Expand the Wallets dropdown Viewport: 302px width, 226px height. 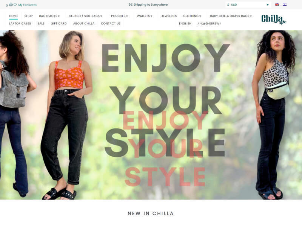coord(145,16)
